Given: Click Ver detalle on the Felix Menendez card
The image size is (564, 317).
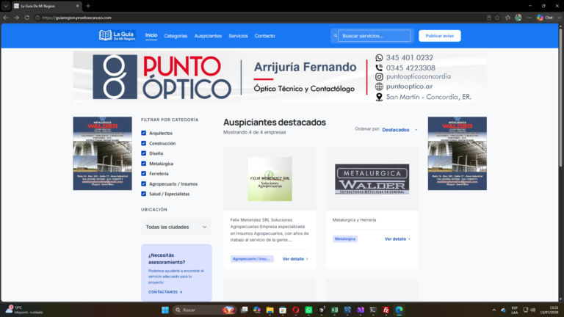Looking at the screenshot, I should pos(295,259).
